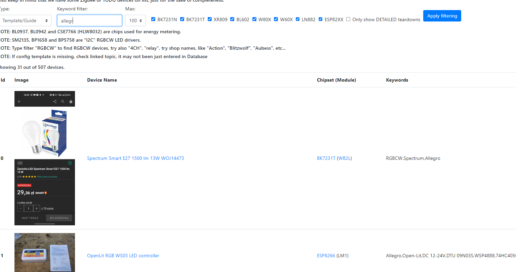The height and width of the screenshot is (272, 516).
Task: Disable the BL602 checkbox
Action: (x=232, y=19)
